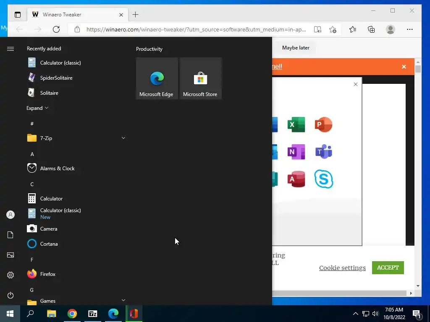Expand the Recently added list
The height and width of the screenshot is (322, 430).
[x=37, y=108]
